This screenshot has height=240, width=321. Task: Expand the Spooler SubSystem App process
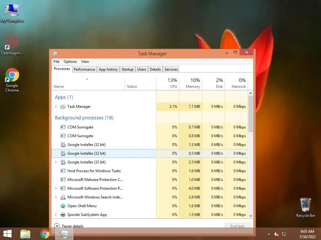pyautogui.click(x=56, y=215)
